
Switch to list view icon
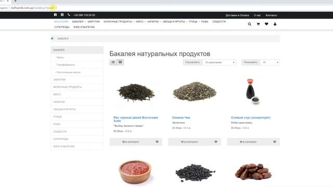point(113,62)
